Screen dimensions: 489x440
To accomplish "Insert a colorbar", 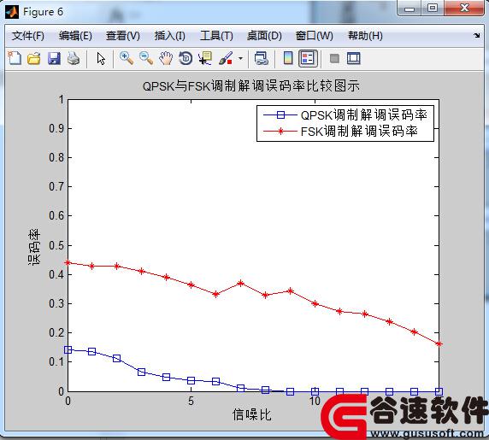I will pyautogui.click(x=288, y=58).
